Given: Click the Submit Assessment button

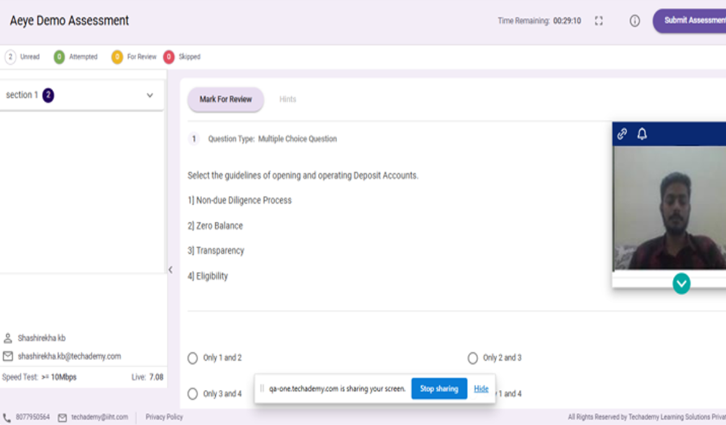Looking at the screenshot, I should pos(691,21).
